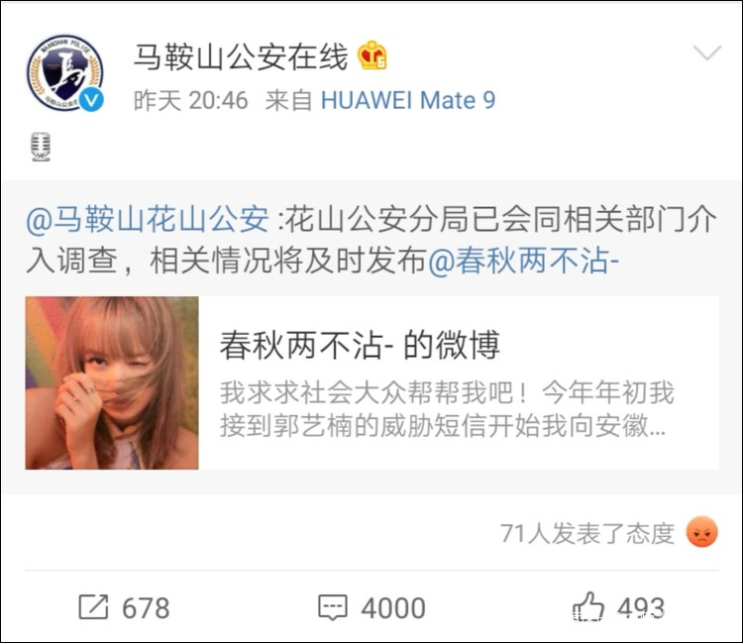Click the microphone emoji in post

41,147
